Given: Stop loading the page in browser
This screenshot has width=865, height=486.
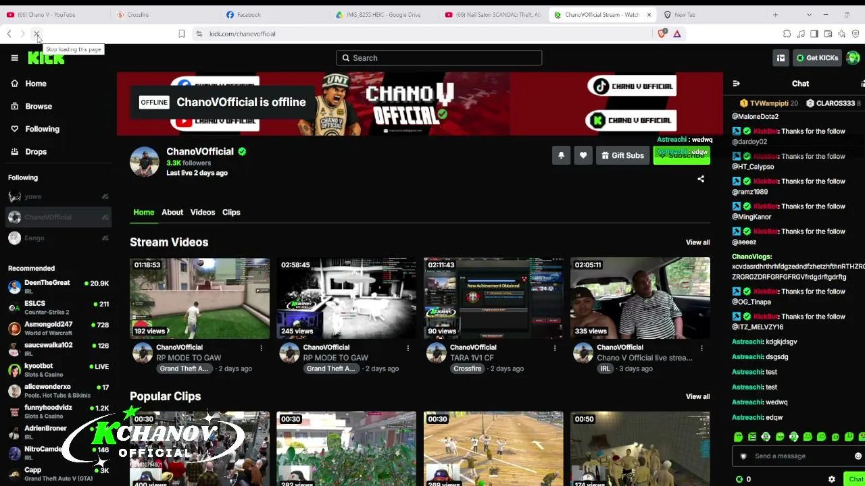Looking at the screenshot, I should [x=36, y=34].
